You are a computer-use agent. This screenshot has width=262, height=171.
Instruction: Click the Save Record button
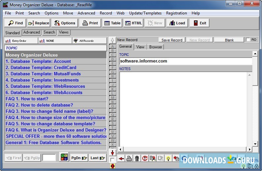[x=172, y=40]
